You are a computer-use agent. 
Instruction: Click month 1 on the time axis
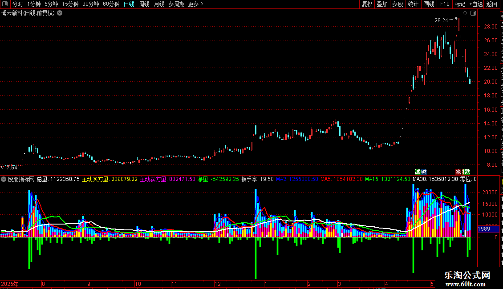[x=266, y=284]
